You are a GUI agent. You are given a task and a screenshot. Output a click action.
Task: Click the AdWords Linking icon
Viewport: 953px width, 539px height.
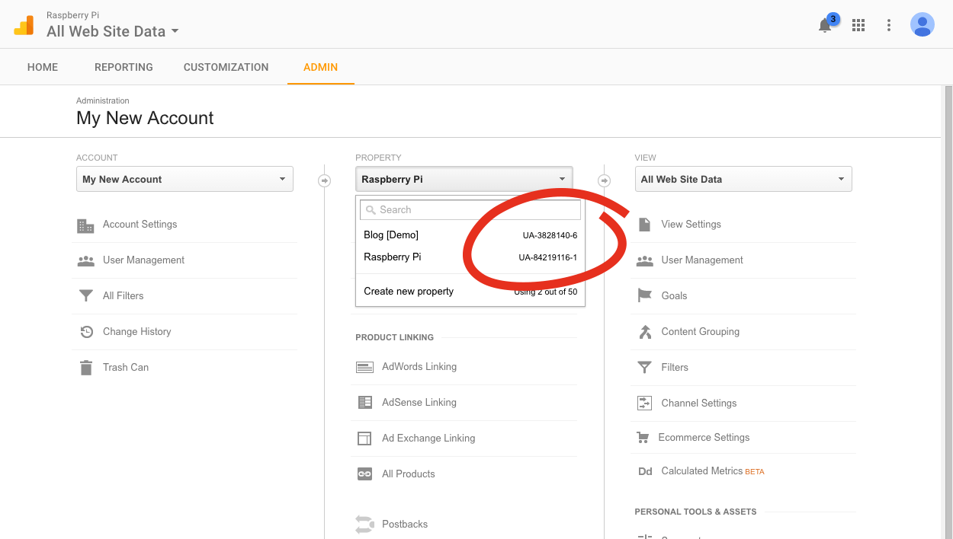[x=364, y=367]
